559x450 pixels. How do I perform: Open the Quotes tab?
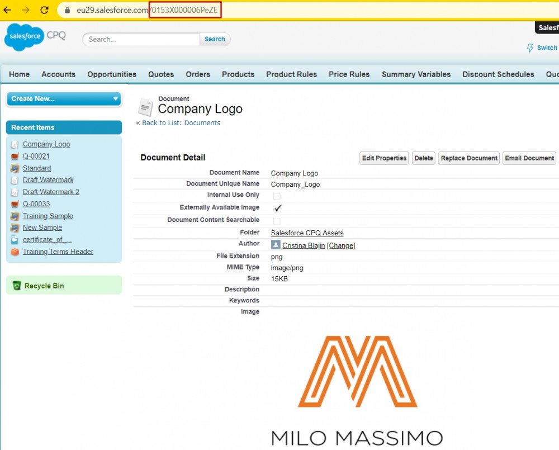point(161,74)
